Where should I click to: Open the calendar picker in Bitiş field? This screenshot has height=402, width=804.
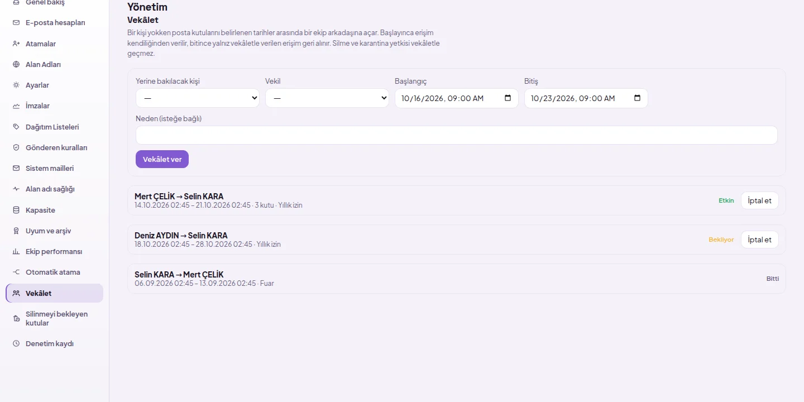pos(637,98)
